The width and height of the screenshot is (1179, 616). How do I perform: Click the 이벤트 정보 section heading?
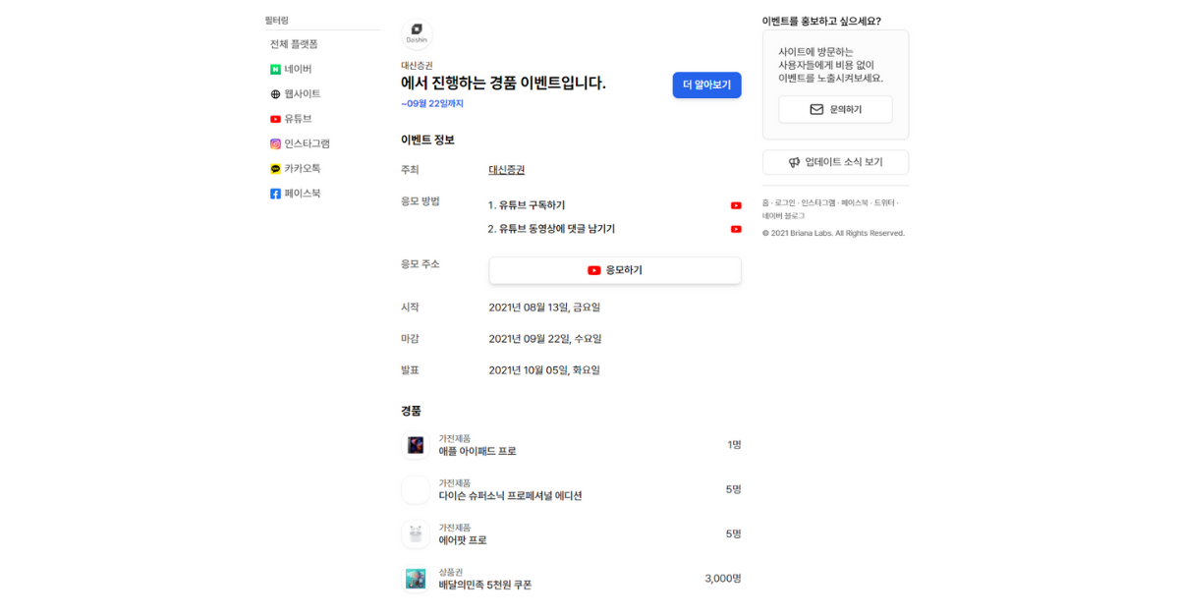point(427,140)
